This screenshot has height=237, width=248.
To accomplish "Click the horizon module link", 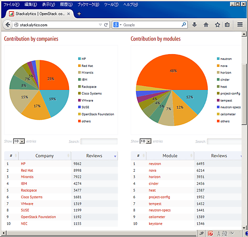I will (x=155, y=177).
